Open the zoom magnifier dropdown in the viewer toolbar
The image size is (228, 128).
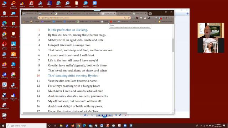(85, 115)
